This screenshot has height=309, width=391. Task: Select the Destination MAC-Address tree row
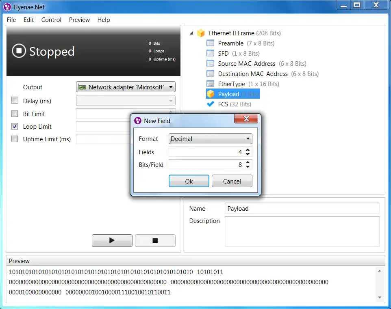[263, 74]
